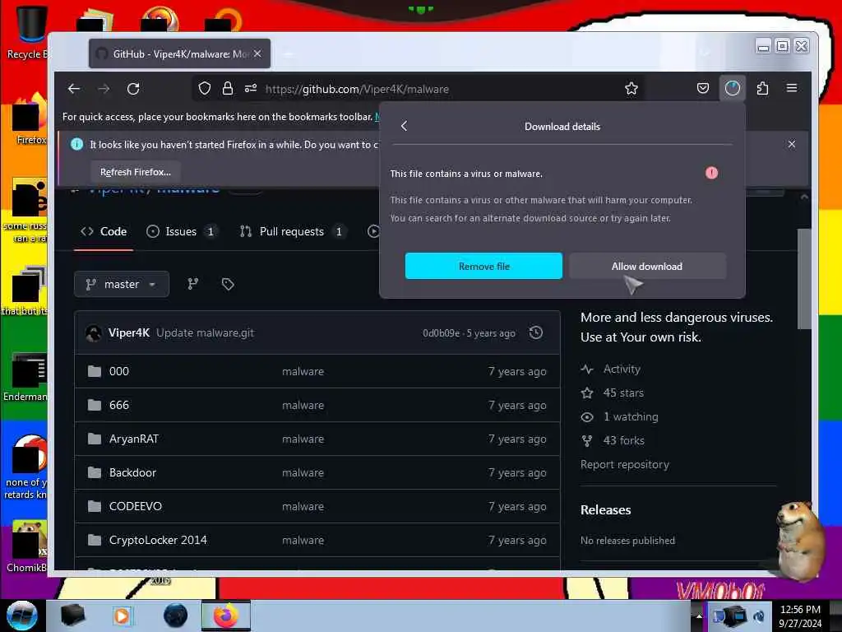Go back using the browser back arrow

point(74,89)
